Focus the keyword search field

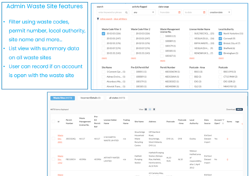tap(113, 13)
